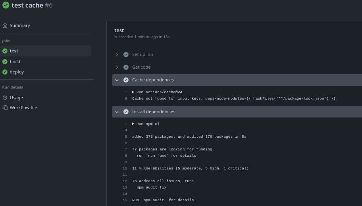Click the home icon next to Summary
Viewport: 362px width, 206px height.
point(5,25)
